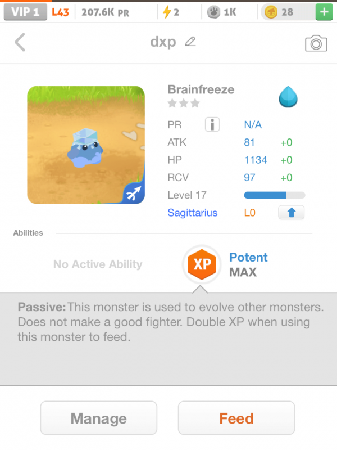
Task: Tap the three-star rarity rating
Action: pos(184,103)
